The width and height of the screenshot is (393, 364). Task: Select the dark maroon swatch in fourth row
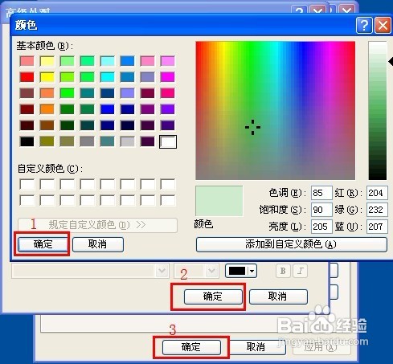click(27, 109)
